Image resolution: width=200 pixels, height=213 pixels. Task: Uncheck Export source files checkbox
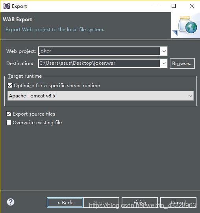click(x=9, y=114)
